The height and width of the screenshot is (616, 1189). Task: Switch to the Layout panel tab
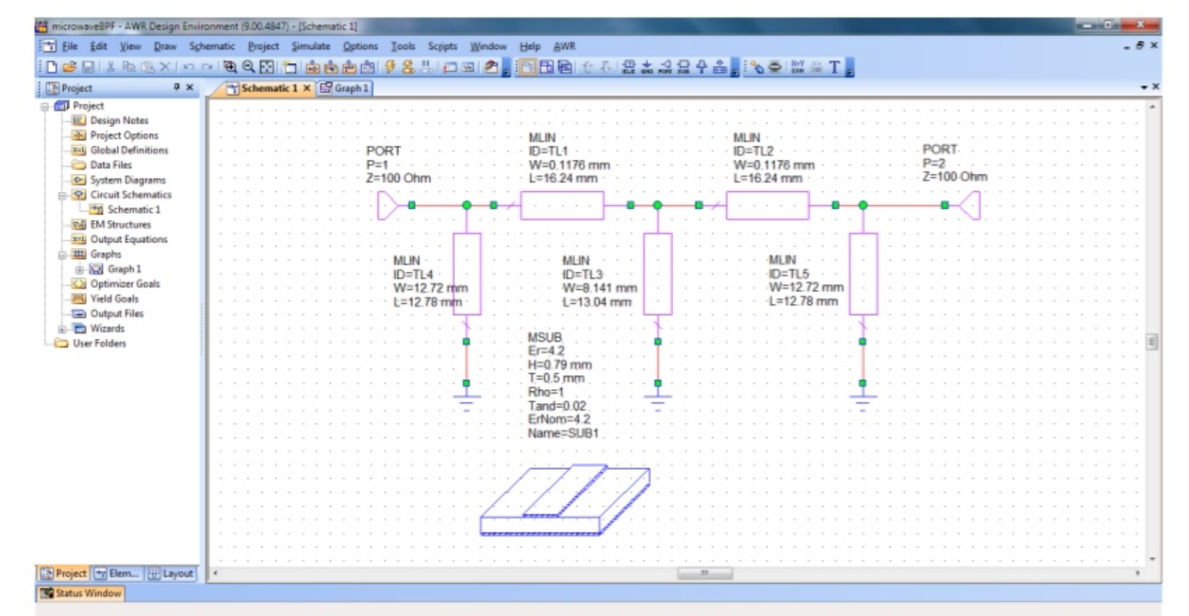(x=171, y=573)
